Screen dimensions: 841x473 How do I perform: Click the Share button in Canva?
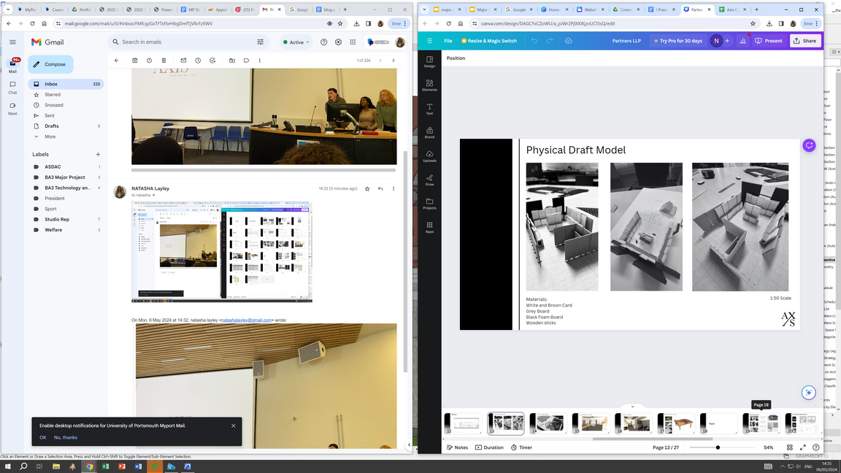pyautogui.click(x=805, y=41)
